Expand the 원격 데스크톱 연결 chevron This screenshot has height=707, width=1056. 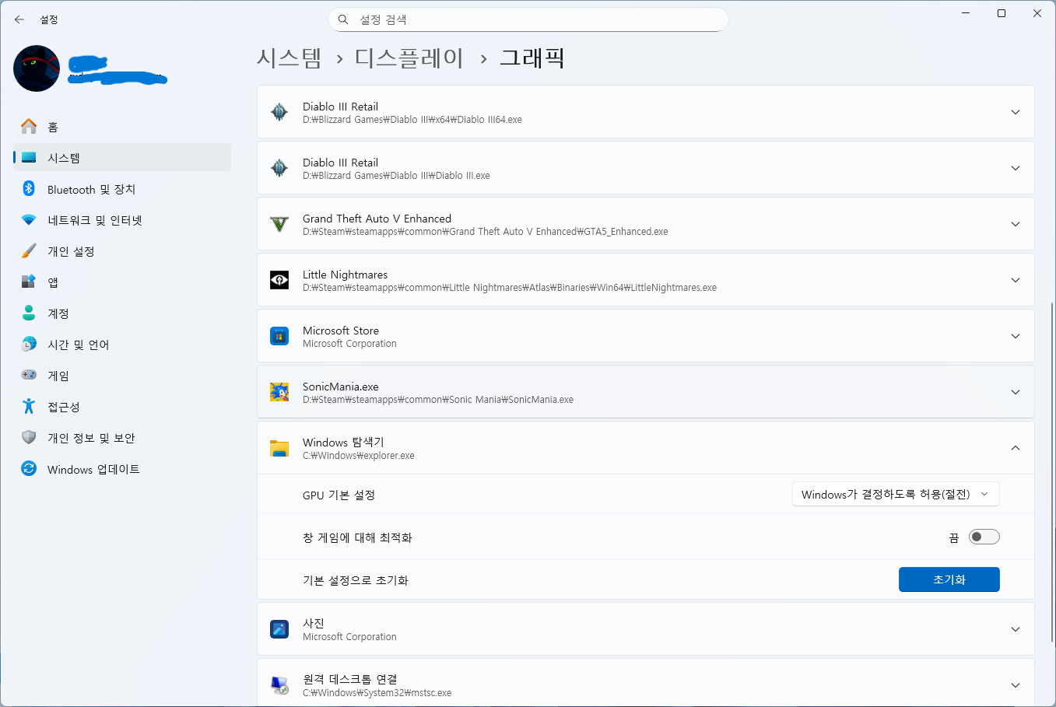(x=1016, y=685)
